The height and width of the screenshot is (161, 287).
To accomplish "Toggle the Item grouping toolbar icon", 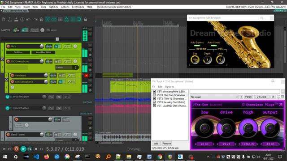I will click(x=54, y=19).
